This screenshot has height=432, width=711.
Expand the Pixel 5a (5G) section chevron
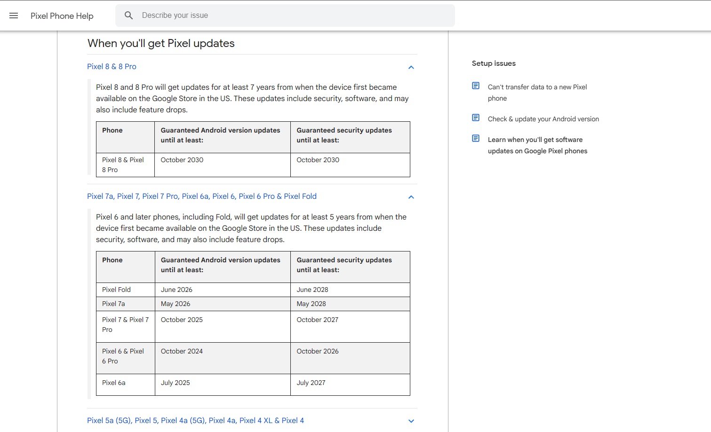(x=411, y=421)
